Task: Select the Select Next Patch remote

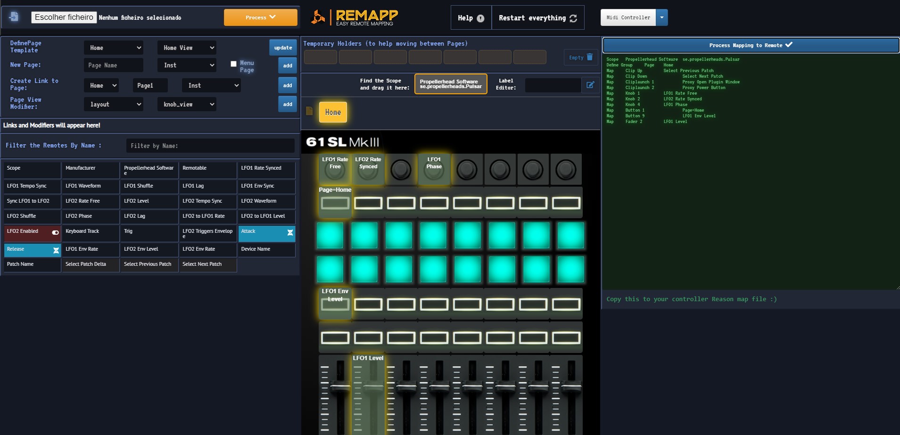Action: (x=207, y=264)
